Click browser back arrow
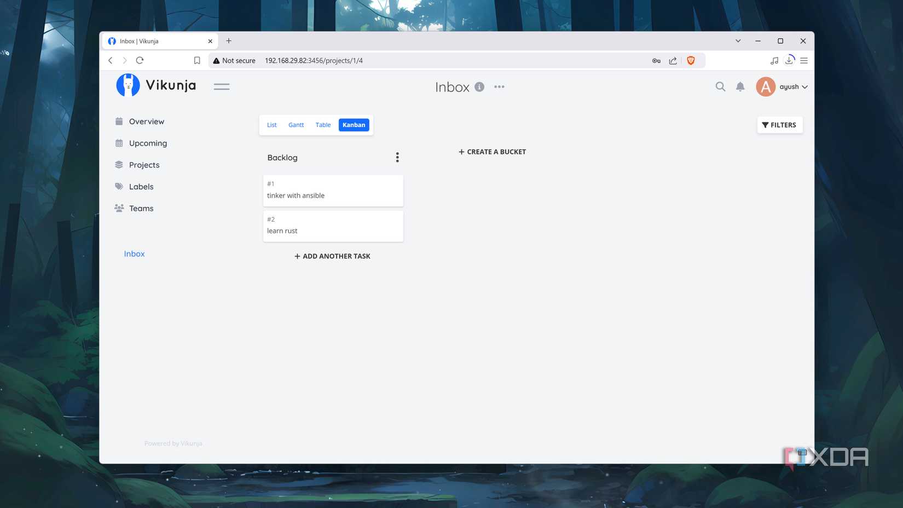 (111, 61)
